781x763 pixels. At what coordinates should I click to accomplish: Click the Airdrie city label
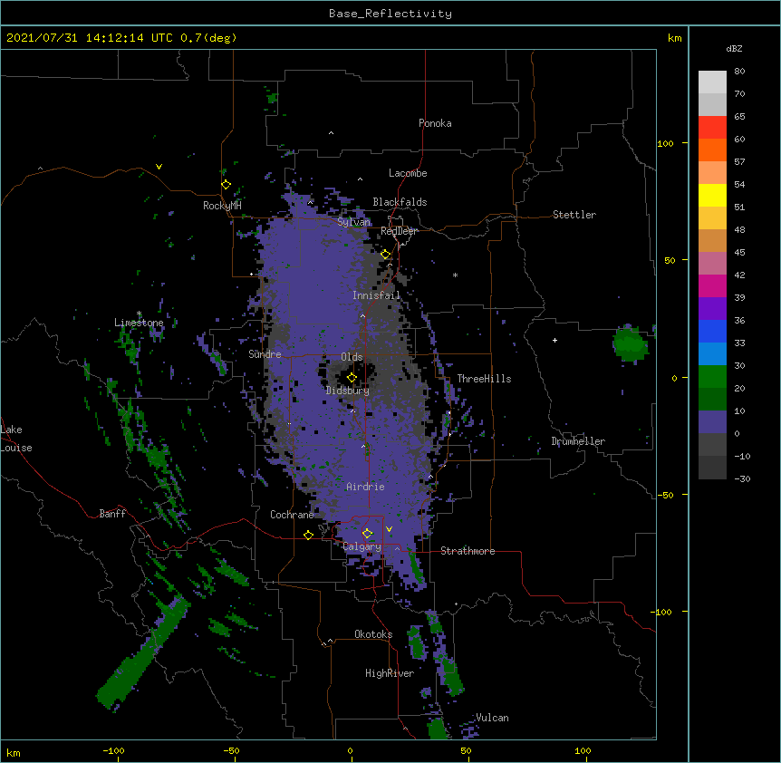pos(365,487)
